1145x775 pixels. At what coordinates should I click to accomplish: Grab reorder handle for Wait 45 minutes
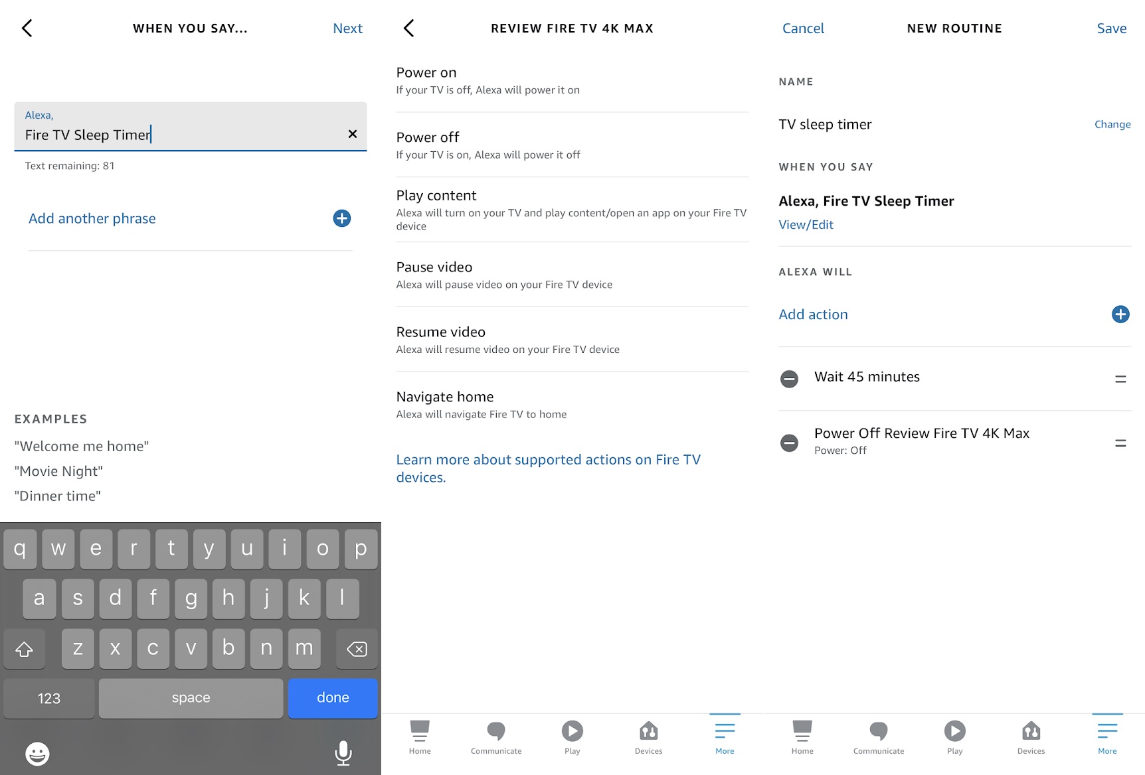pos(1120,379)
